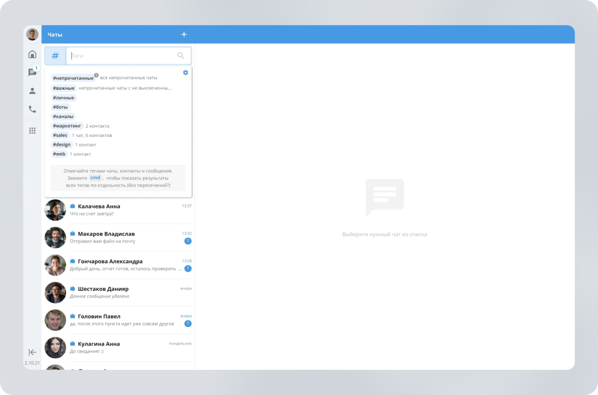Open chat with Головин Павел
The width and height of the screenshot is (598, 395).
(x=118, y=320)
